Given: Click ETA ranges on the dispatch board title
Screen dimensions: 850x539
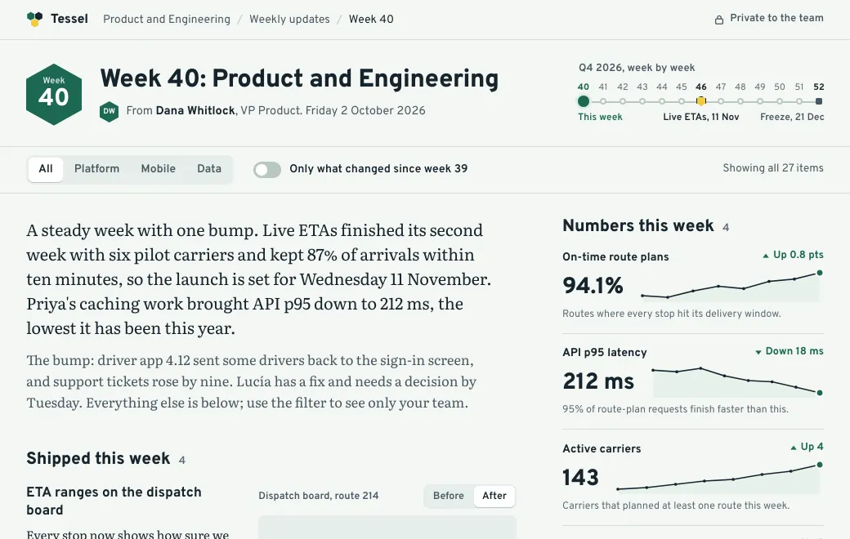Looking at the screenshot, I should pos(114,501).
